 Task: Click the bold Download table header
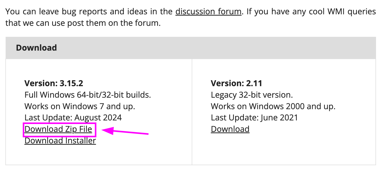tap(36, 48)
